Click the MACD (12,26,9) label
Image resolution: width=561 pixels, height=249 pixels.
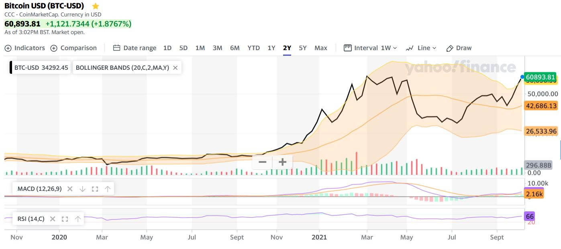coord(40,188)
